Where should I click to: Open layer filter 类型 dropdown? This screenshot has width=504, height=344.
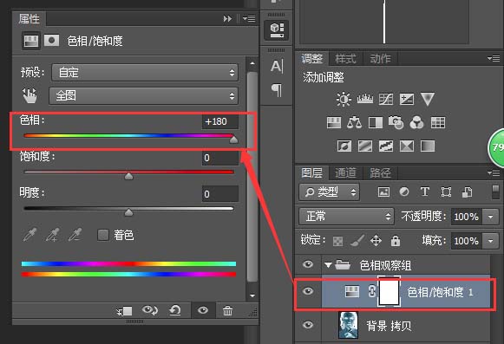[x=329, y=192]
